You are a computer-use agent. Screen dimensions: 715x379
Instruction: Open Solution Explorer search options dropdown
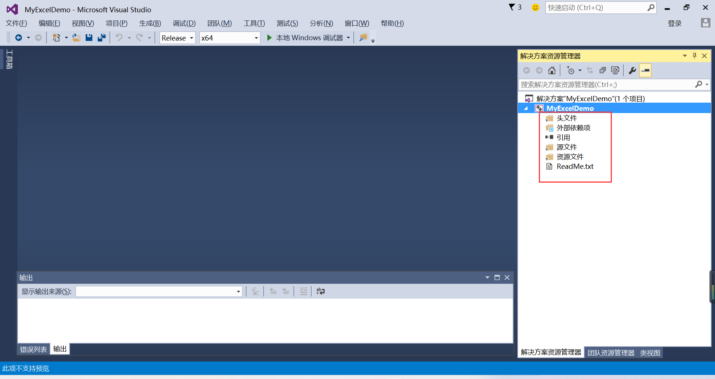[707, 85]
